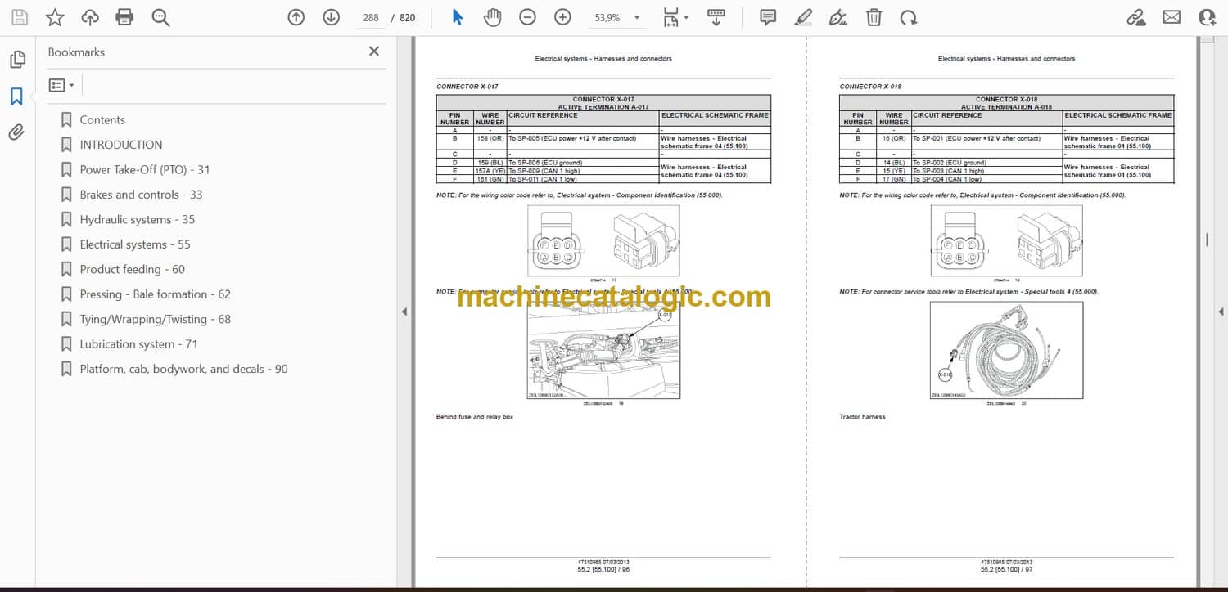Collapse the left navigation pane arrow
This screenshot has height=592, width=1228.
404,312
